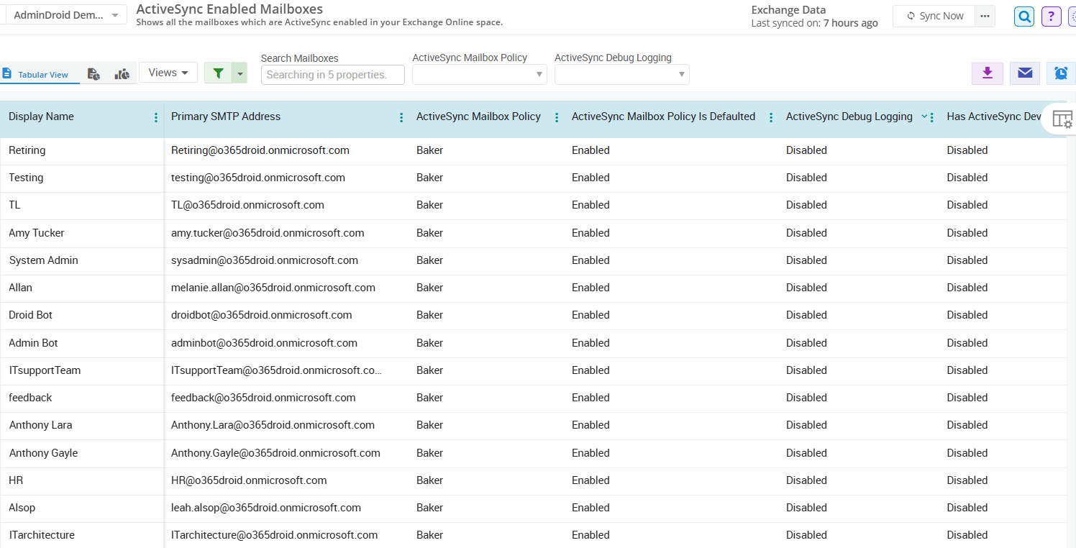Open the search panel via magnifier icon

coord(1023,16)
